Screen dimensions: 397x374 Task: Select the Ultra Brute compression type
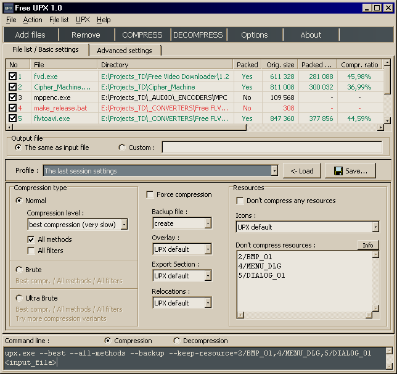click(19, 298)
